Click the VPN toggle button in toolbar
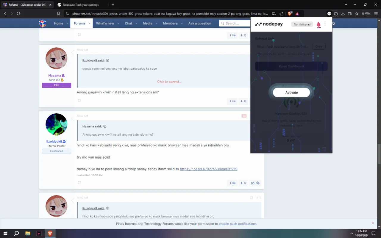Viewport: 381px width, 238px height. [x=366, y=14]
